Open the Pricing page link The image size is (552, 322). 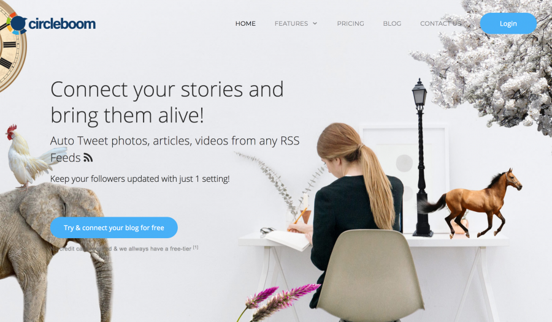350,23
